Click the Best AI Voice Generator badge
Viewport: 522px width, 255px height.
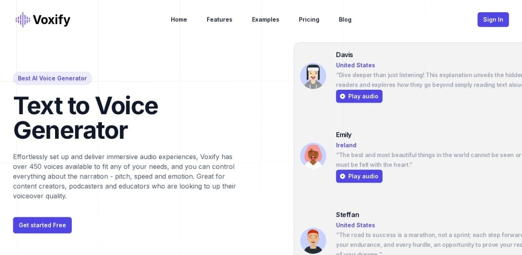click(52, 78)
